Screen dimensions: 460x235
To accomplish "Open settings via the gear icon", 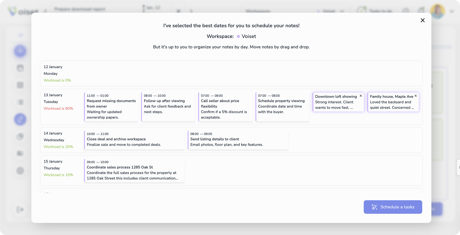I will [20, 171].
